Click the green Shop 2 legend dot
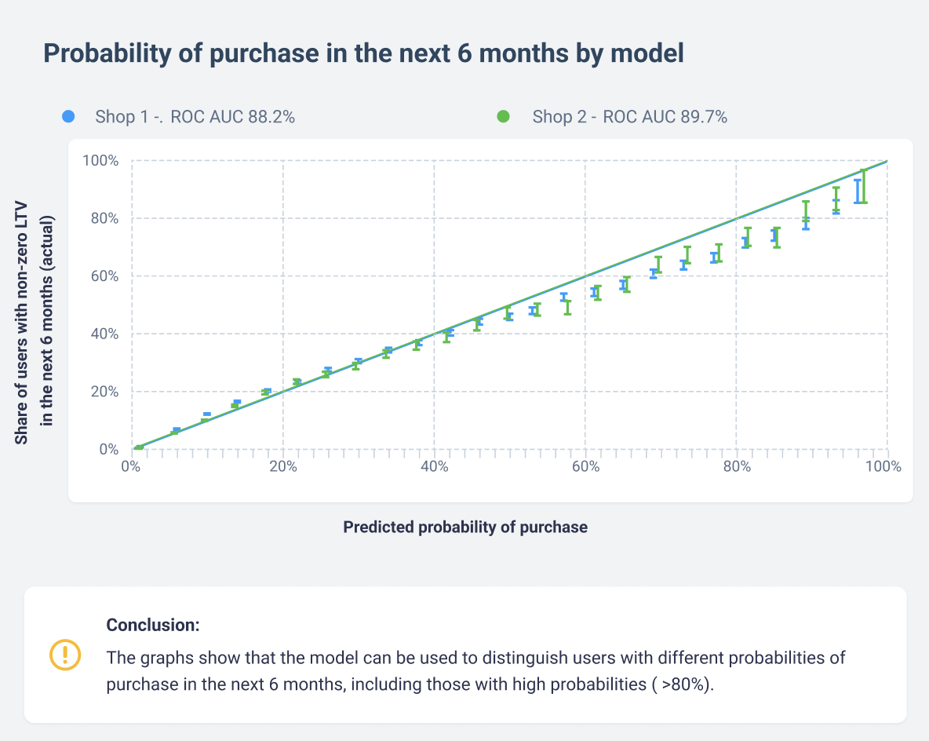Image resolution: width=929 pixels, height=741 pixels. (503, 117)
